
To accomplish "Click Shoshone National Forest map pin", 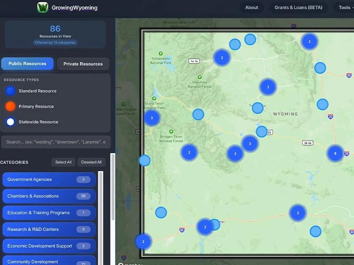I will tap(200, 77).
